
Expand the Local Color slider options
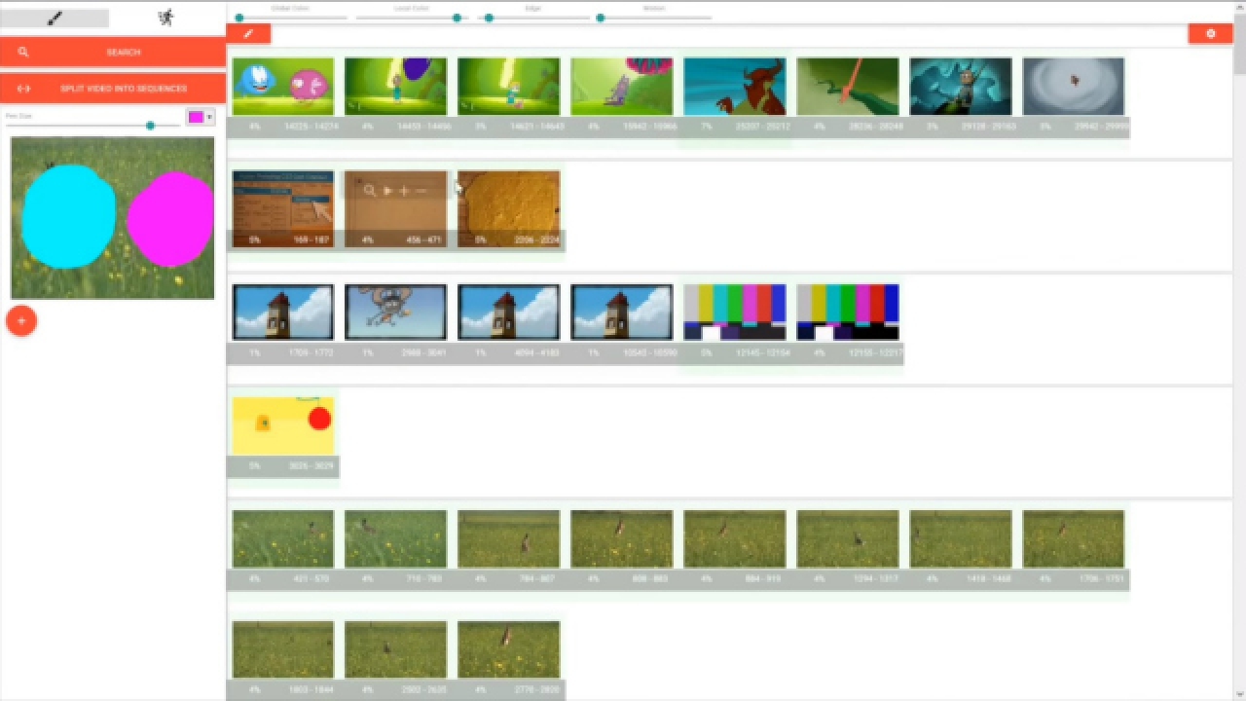[458, 17]
